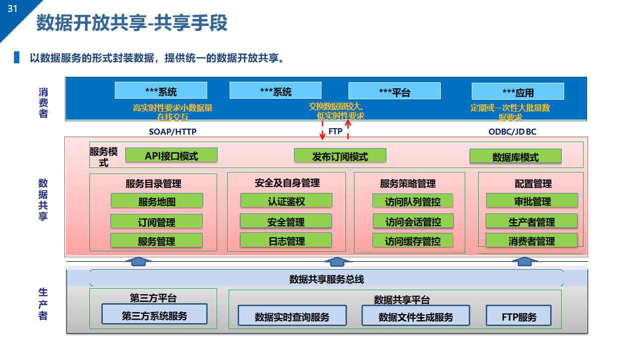This screenshot has height=359, width=639.
Task: Click the "***系统" box captioned 交换数据量较大
Action: [276, 90]
